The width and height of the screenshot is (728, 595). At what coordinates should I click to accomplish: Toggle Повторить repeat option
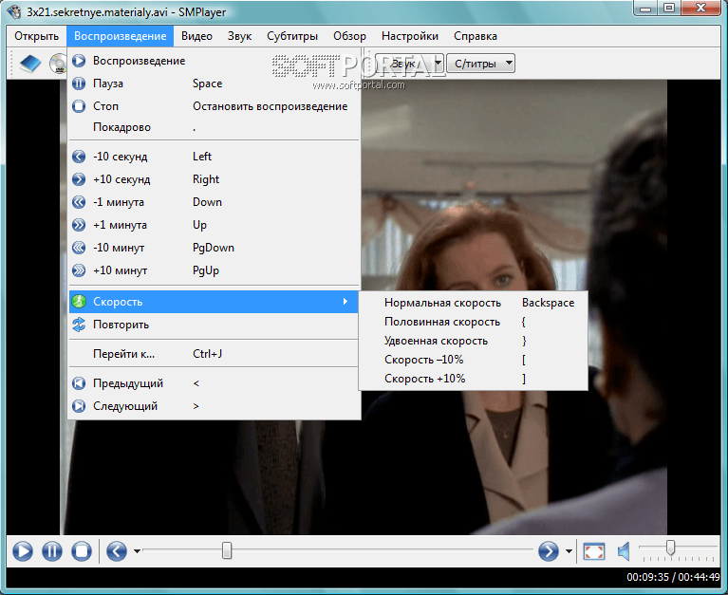coord(214,325)
